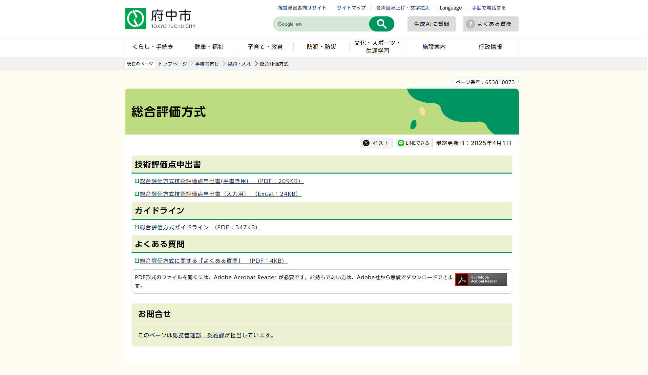This screenshot has height=375, width=648.
Task: Open 手話で電話する link
Action: pos(489,8)
